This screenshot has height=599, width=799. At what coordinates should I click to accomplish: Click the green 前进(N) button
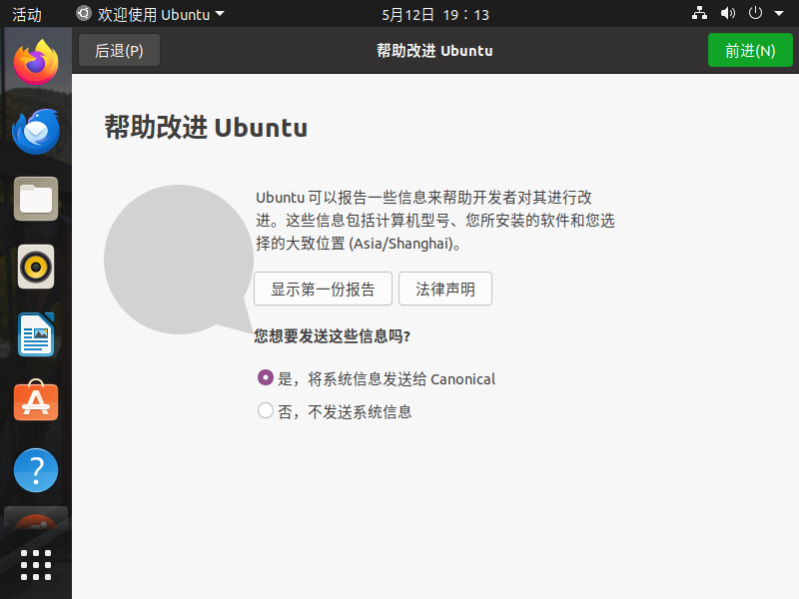(750, 51)
